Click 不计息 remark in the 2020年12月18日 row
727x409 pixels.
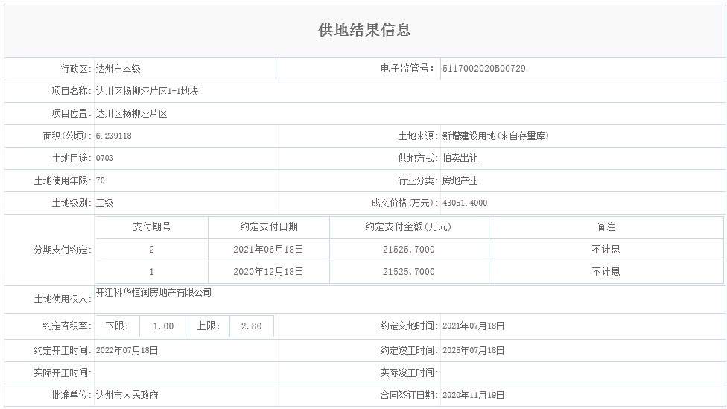coord(606,272)
